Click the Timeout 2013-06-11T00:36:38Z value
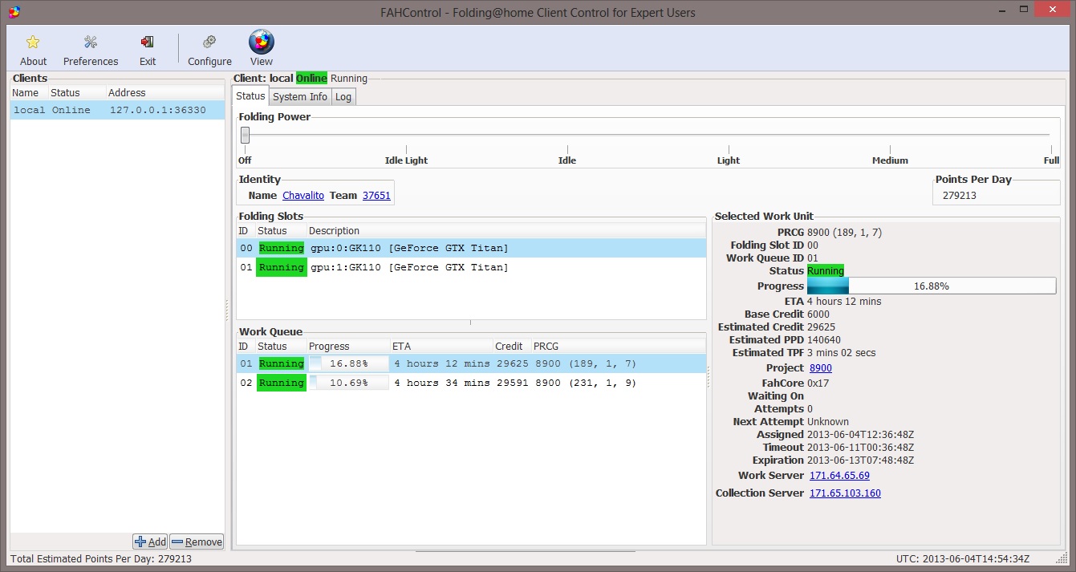The height and width of the screenshot is (572, 1076). click(861, 448)
